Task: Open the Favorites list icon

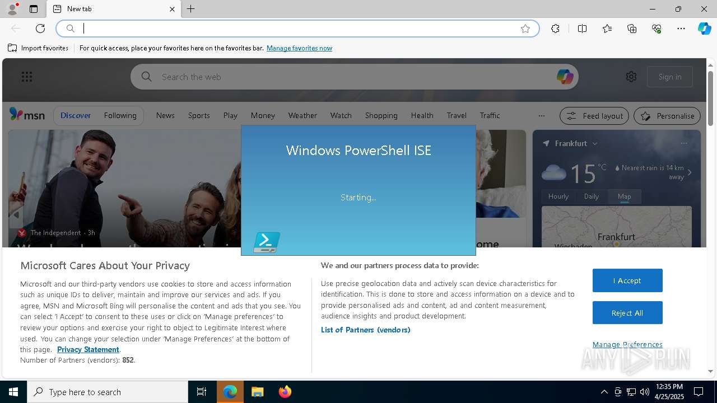Action: (607, 29)
